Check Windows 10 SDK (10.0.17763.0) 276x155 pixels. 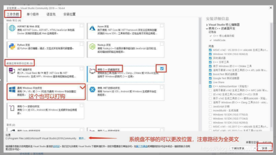pyautogui.click(x=210, y=115)
